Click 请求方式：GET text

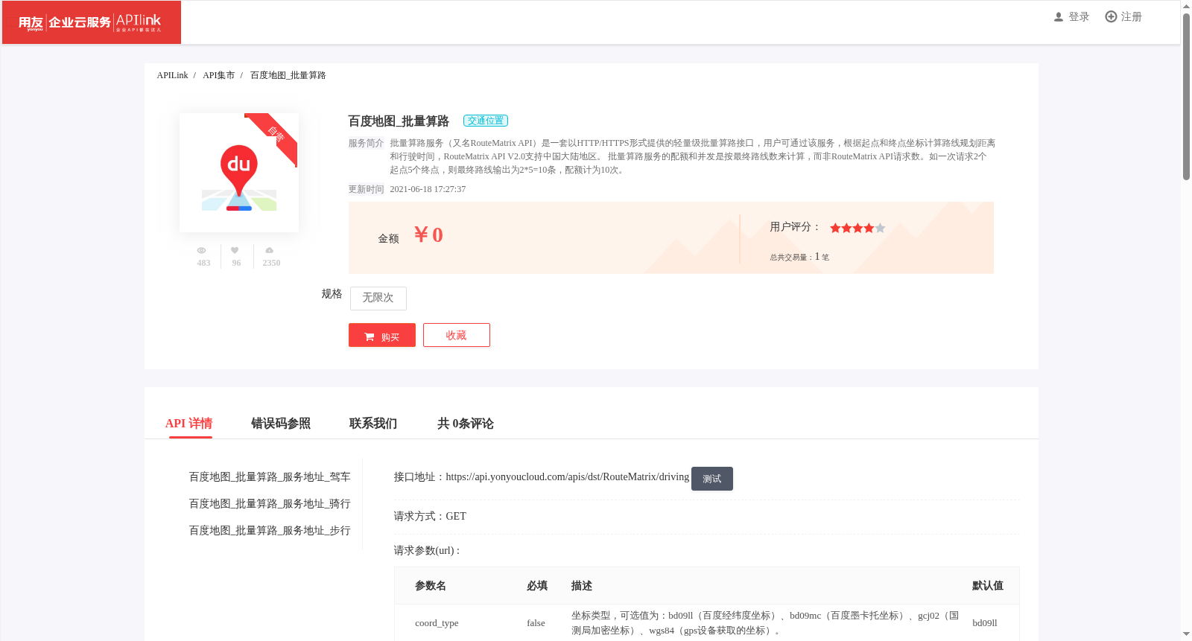[x=430, y=517]
